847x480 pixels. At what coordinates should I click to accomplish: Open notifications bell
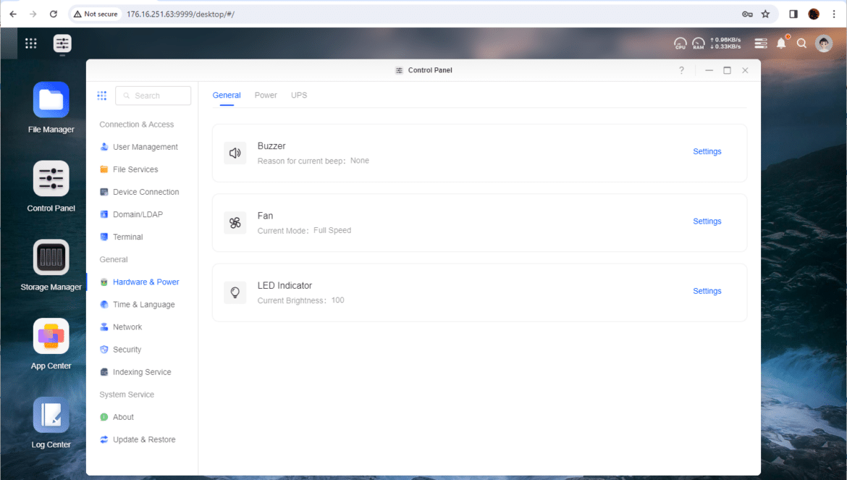[781, 43]
